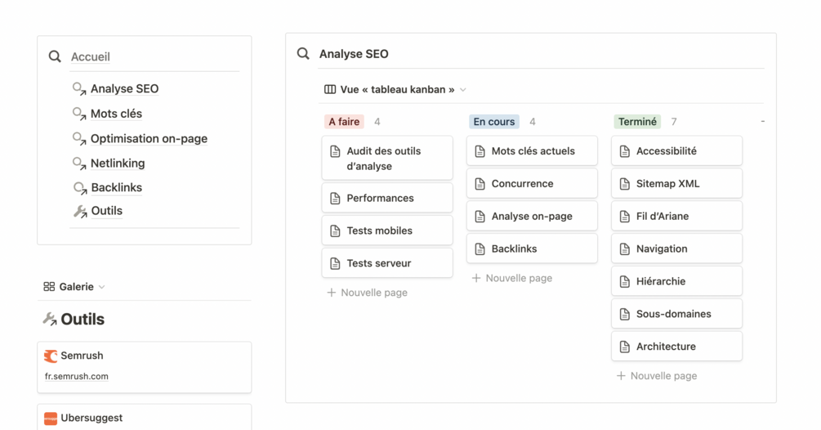Viewport: 821px width, 430px height.
Task: Add Nouvelle page under A faire column
Action: 367,293
